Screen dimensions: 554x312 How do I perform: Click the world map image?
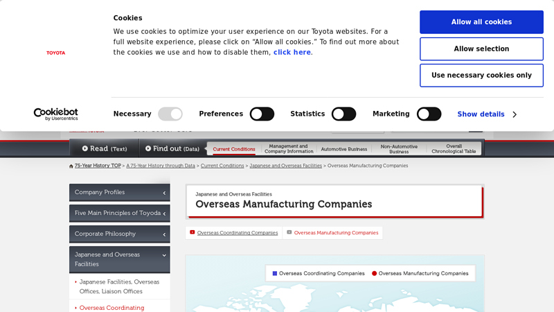coord(334,284)
